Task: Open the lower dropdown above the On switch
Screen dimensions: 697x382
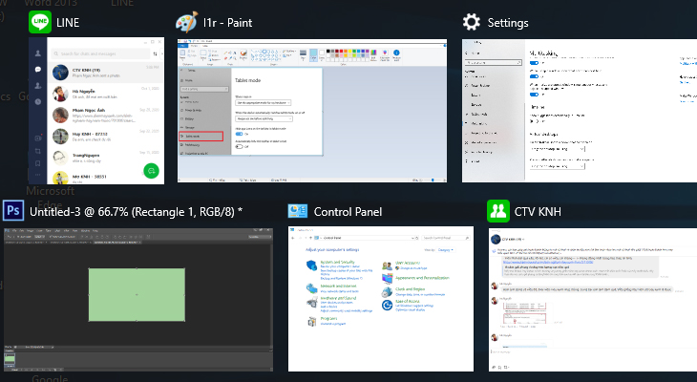Action: tap(264, 118)
